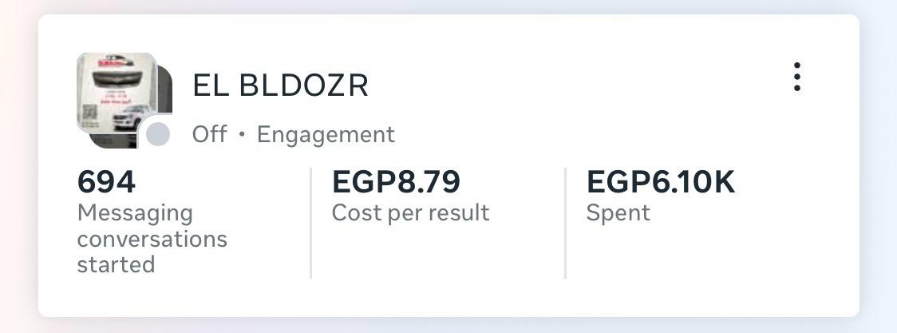The width and height of the screenshot is (897, 333).
Task: Select the EL BLDOZR campaign title
Action: [x=280, y=85]
